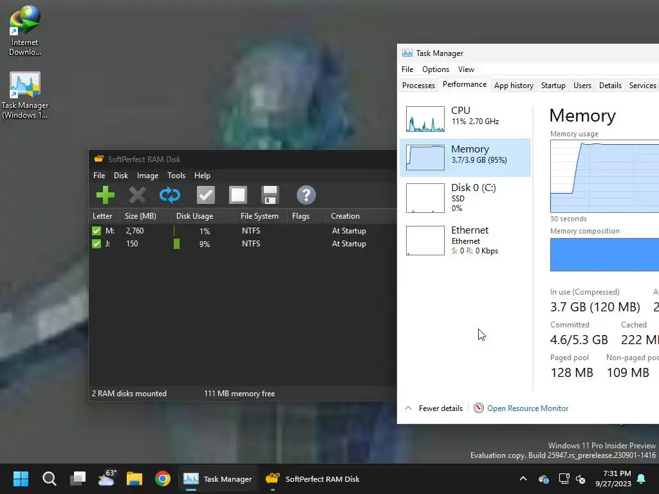Click '2 RAM disks mounted' status text
Screen dimensions: 659x494
129,394
